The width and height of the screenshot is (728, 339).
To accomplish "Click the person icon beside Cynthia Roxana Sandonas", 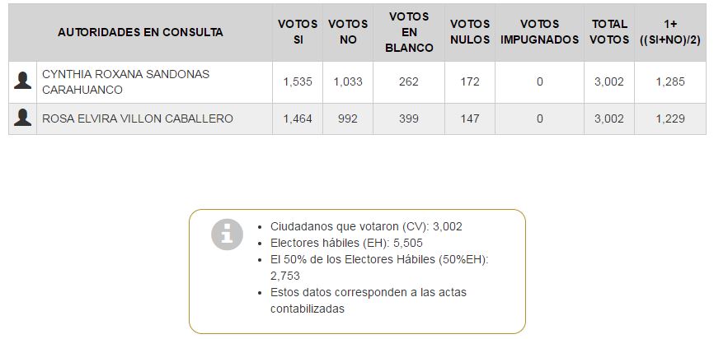I will point(23,81).
